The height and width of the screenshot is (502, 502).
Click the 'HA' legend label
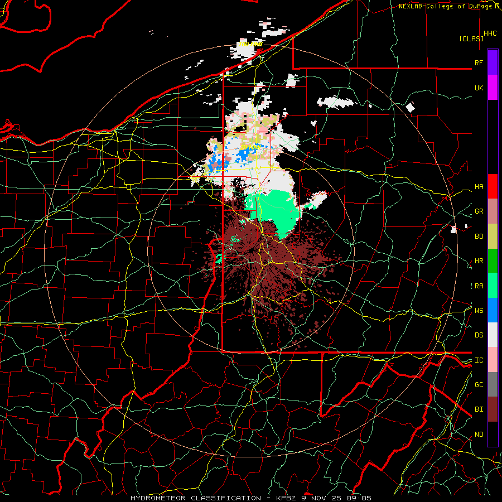(479, 187)
